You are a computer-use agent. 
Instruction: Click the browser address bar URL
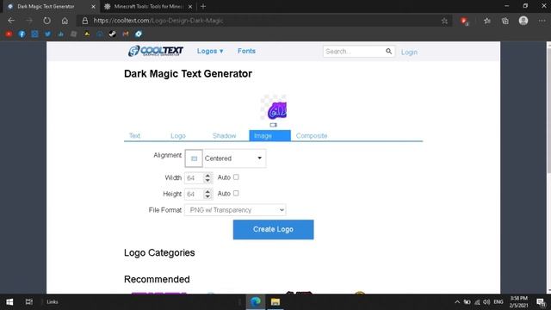pos(158,21)
